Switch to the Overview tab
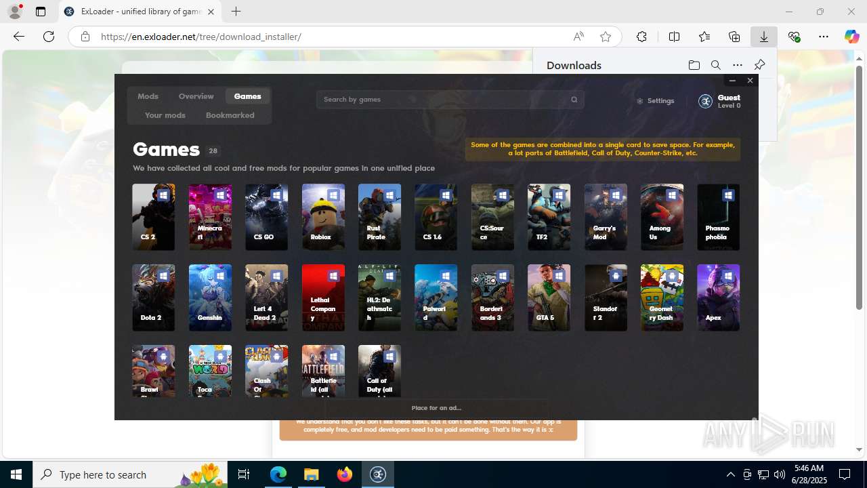This screenshot has height=488, width=867. (x=196, y=96)
